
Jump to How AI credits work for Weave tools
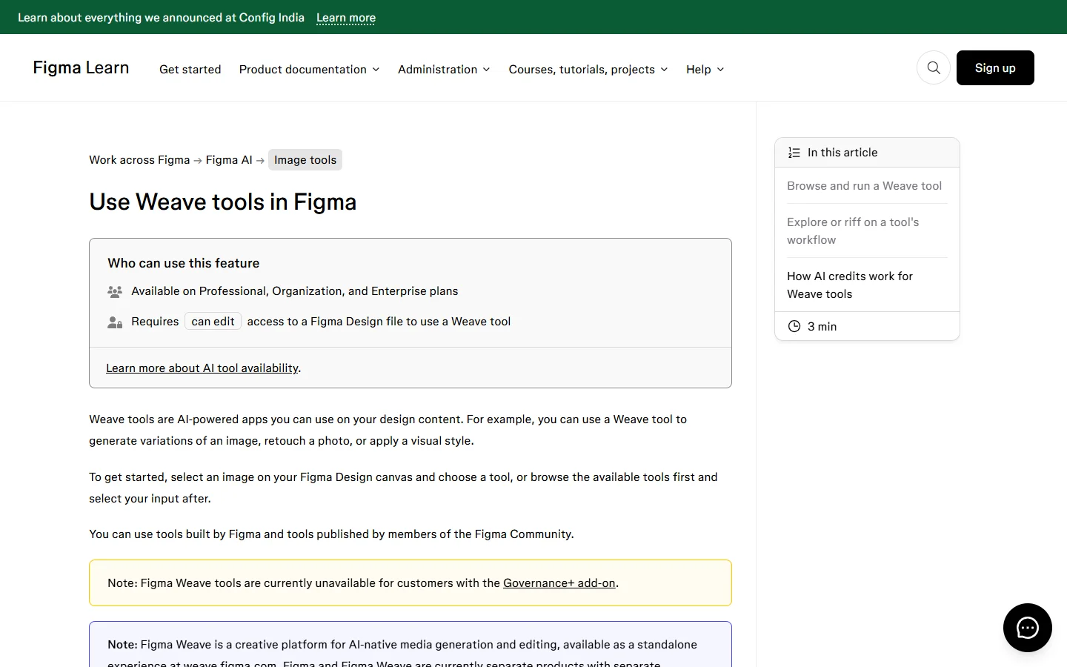coord(850,285)
